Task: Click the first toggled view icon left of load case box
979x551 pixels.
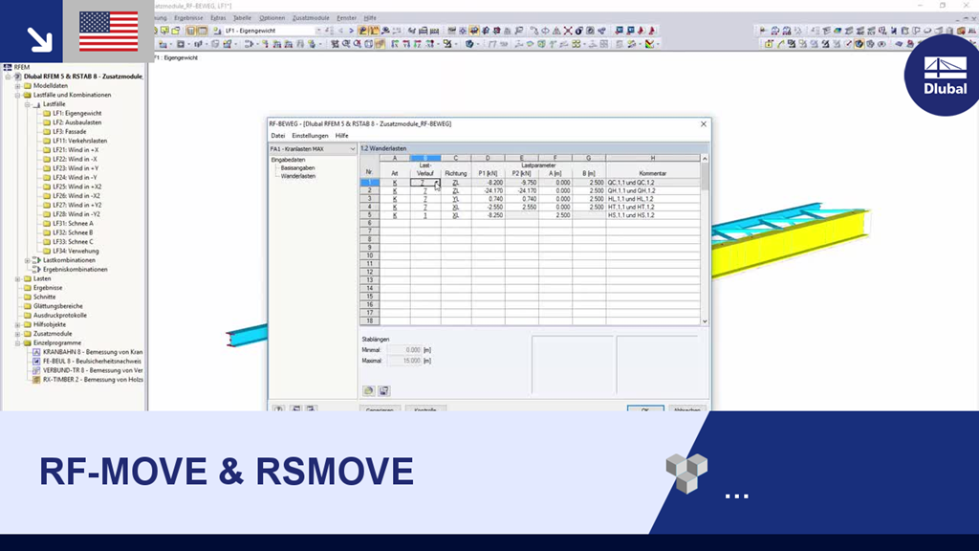Action: 191,31
